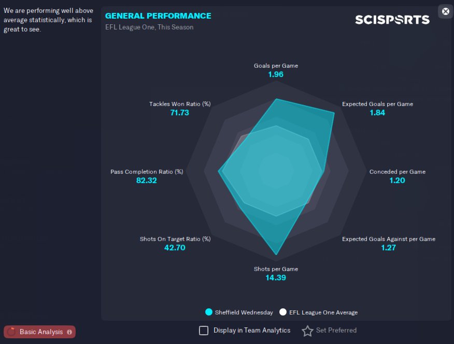Click the Set Preferred star icon
Image resolution: width=454 pixels, height=344 pixels.
point(307,331)
